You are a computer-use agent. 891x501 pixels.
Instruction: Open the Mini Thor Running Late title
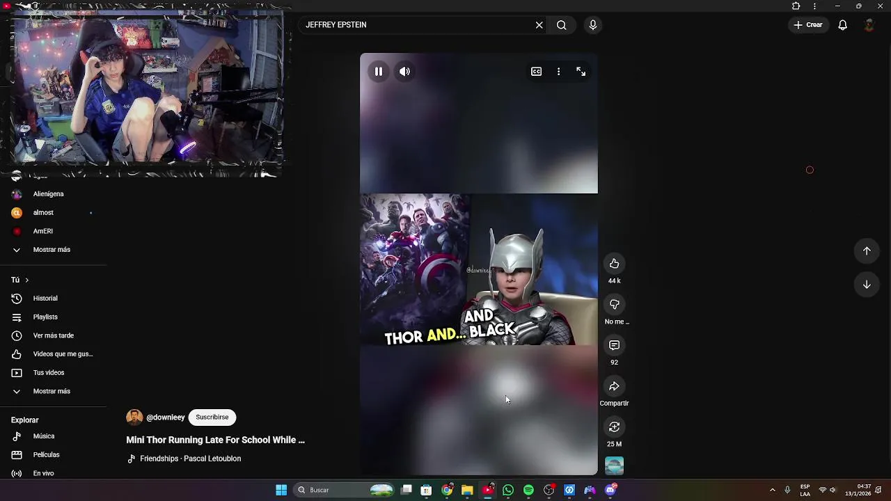tap(215, 440)
